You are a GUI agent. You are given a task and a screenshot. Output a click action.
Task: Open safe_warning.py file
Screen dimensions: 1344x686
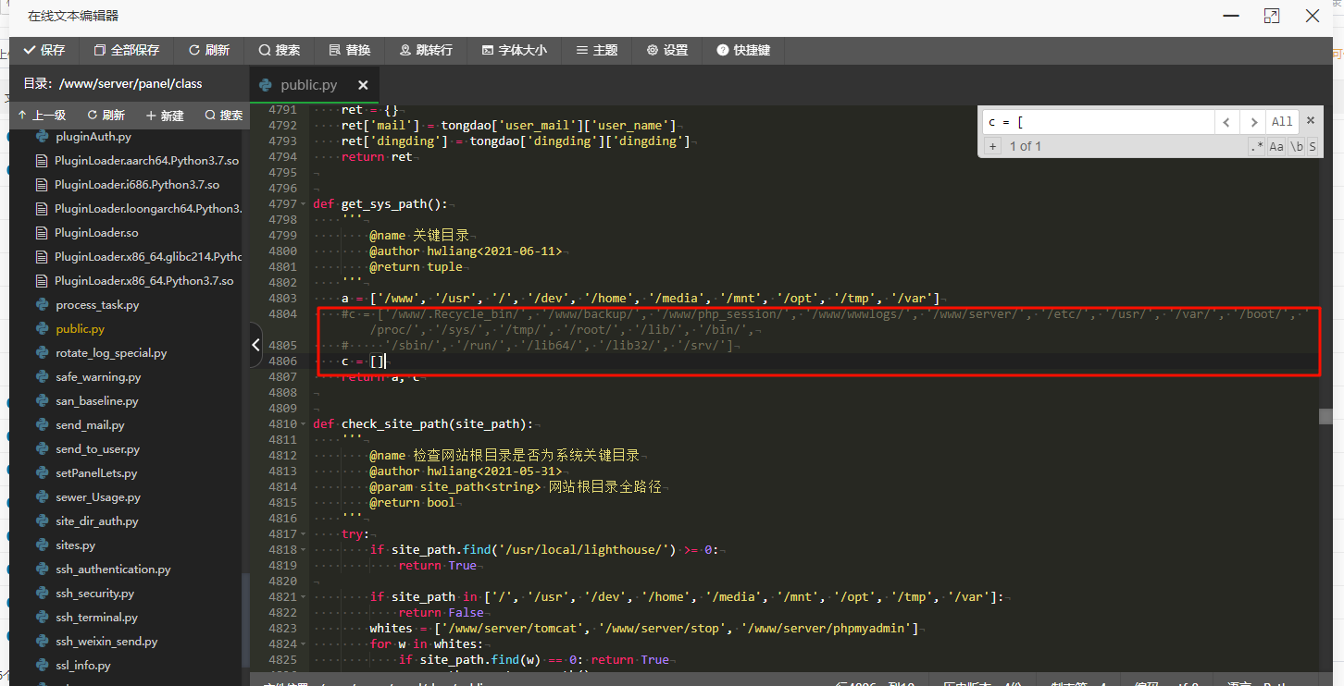98,377
